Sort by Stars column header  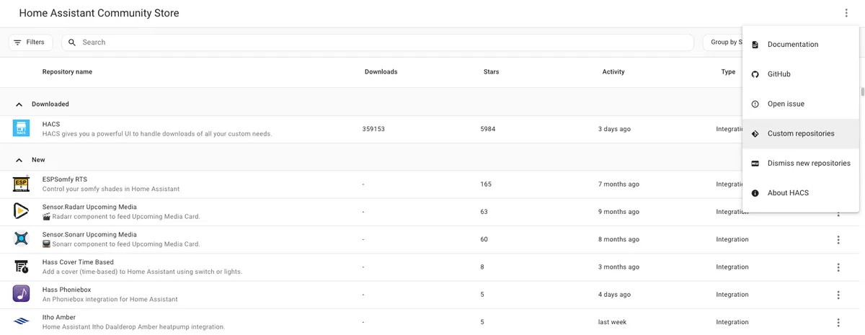491,72
